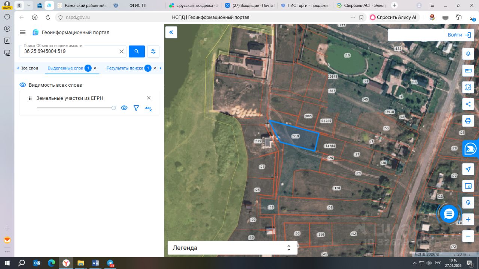479x269 pixels.
Task: Click the Геоинформационный портал logo
Action: pos(71,33)
